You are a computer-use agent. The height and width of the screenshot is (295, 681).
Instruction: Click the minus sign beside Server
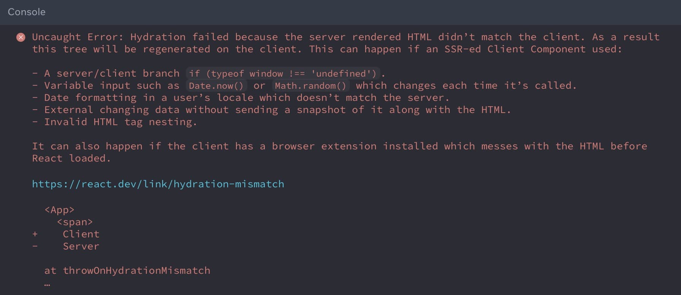35,246
